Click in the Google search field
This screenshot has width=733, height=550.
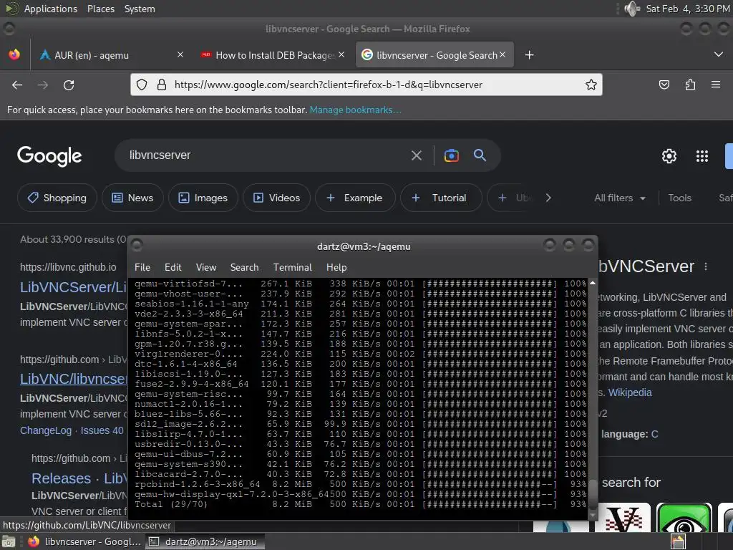point(266,155)
